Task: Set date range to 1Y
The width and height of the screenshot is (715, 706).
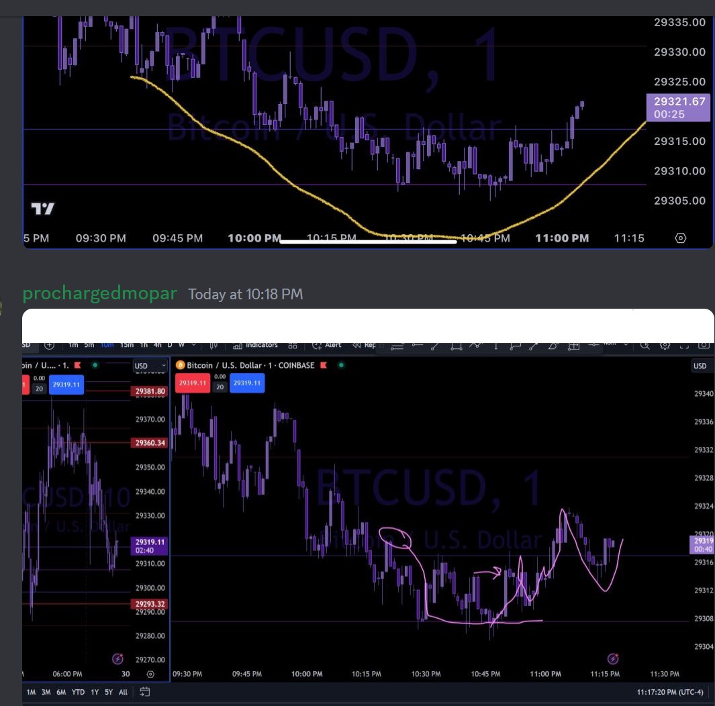Action: point(95,692)
